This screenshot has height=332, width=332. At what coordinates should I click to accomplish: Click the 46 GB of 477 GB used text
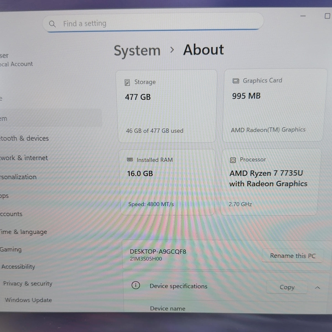(x=155, y=131)
